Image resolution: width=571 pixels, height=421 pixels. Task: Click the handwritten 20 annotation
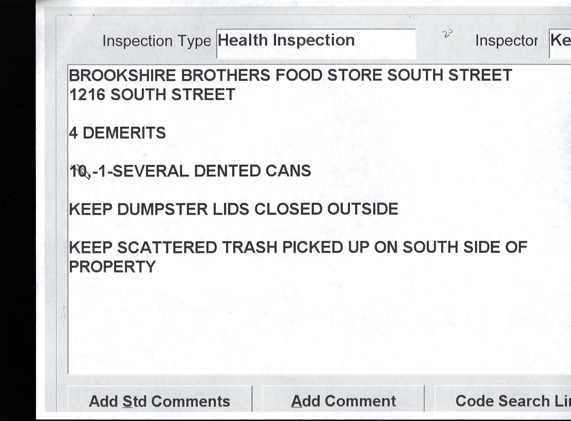pyautogui.click(x=448, y=33)
